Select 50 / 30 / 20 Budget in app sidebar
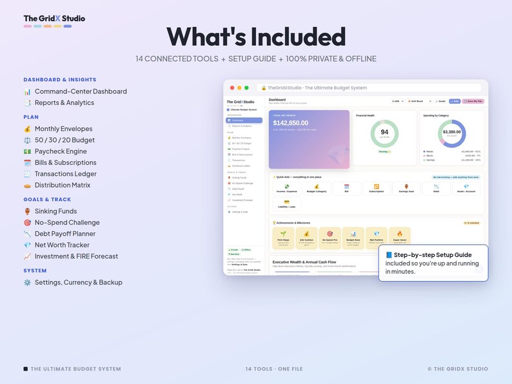512x384 pixels. [244, 143]
